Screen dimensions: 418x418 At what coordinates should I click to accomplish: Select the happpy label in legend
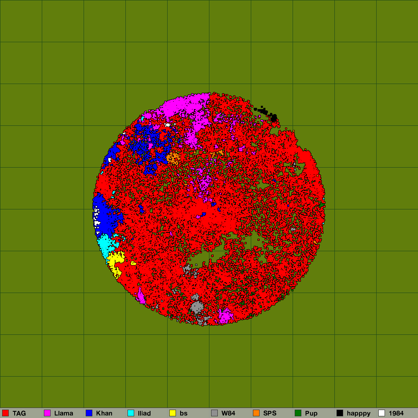coord(359,413)
